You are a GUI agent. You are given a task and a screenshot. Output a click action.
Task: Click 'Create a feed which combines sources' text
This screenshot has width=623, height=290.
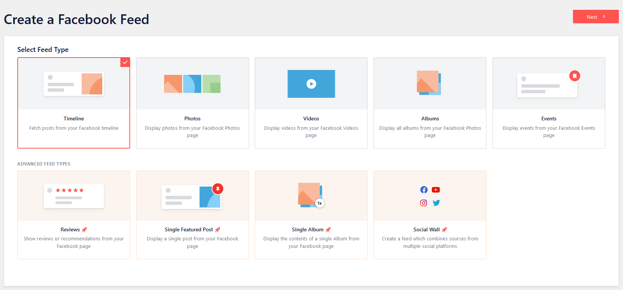pyautogui.click(x=430, y=243)
